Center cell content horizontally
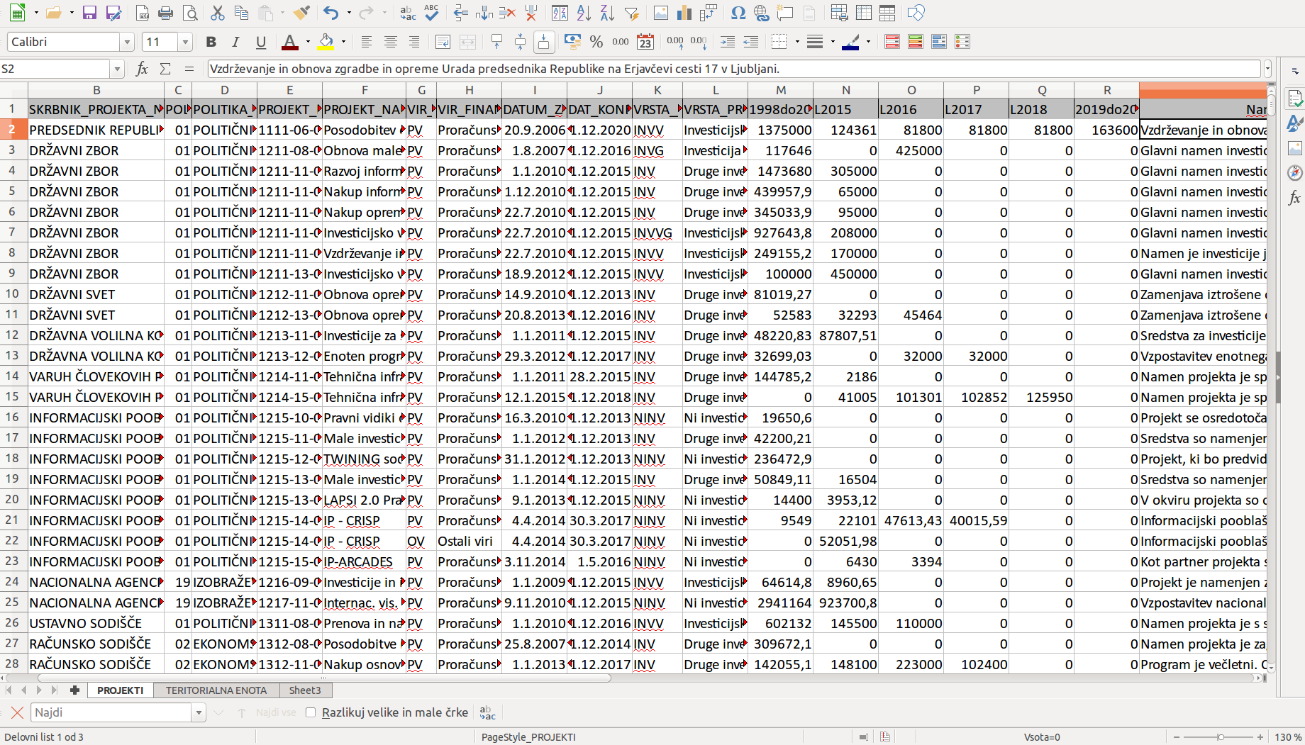This screenshot has height=745, width=1305. [390, 42]
